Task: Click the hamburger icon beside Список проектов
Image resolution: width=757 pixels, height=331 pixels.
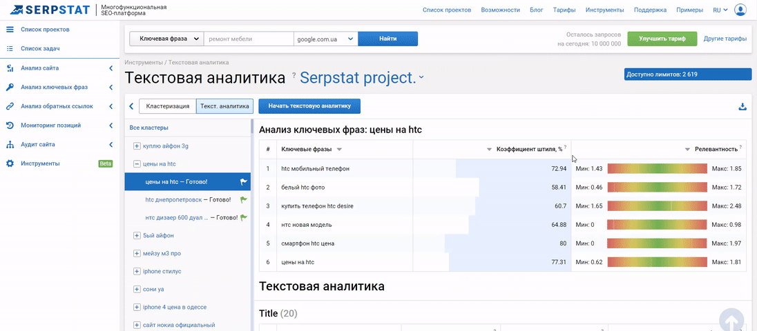Action: tap(10, 30)
